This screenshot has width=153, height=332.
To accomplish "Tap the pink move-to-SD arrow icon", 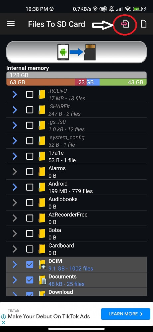I will [125, 24].
